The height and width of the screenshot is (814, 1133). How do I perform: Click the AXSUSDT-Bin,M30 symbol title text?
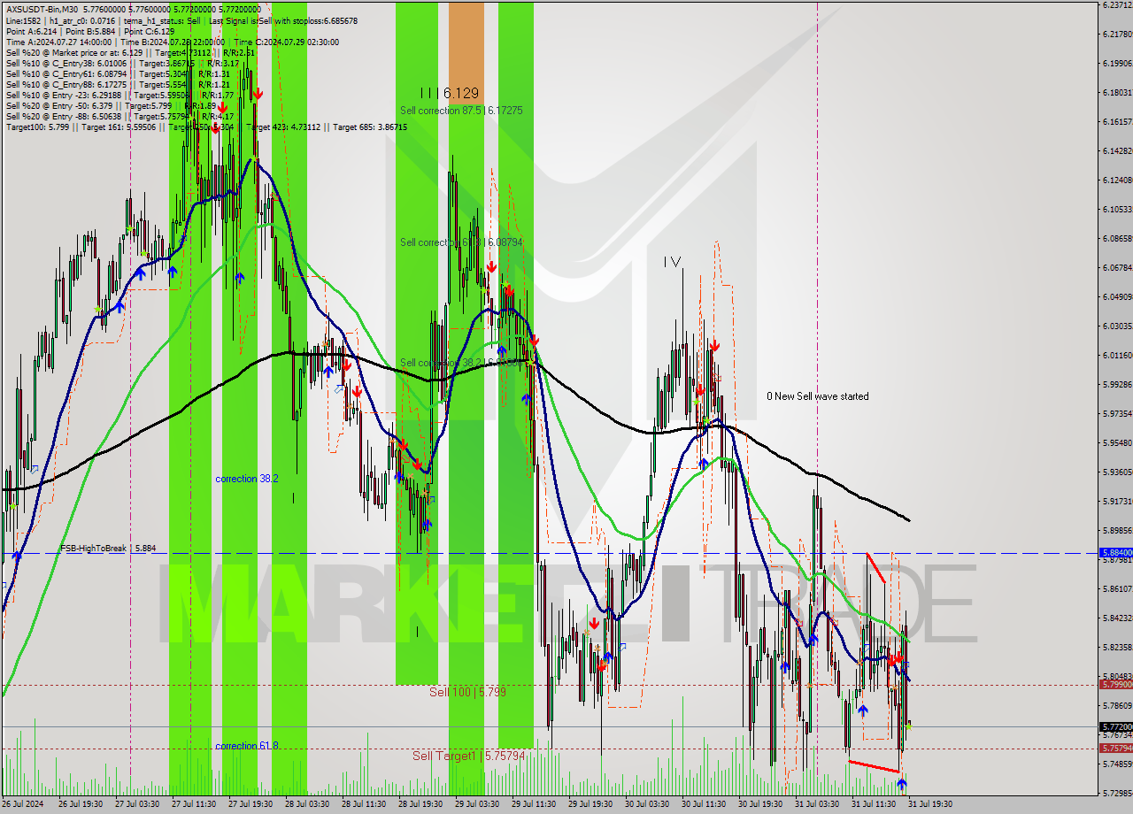tap(41, 9)
